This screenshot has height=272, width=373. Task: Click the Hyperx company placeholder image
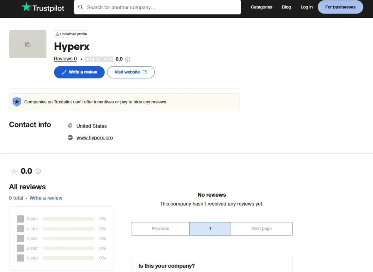pyautogui.click(x=28, y=44)
